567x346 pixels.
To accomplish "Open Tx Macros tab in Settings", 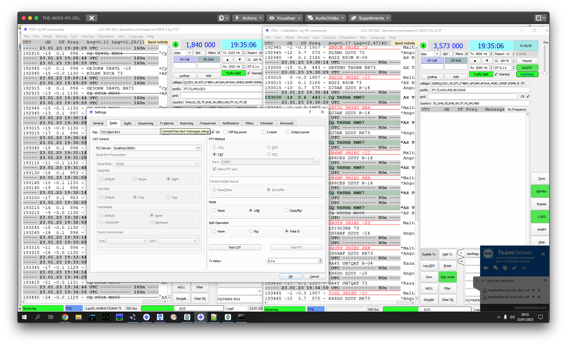I will point(167,123).
